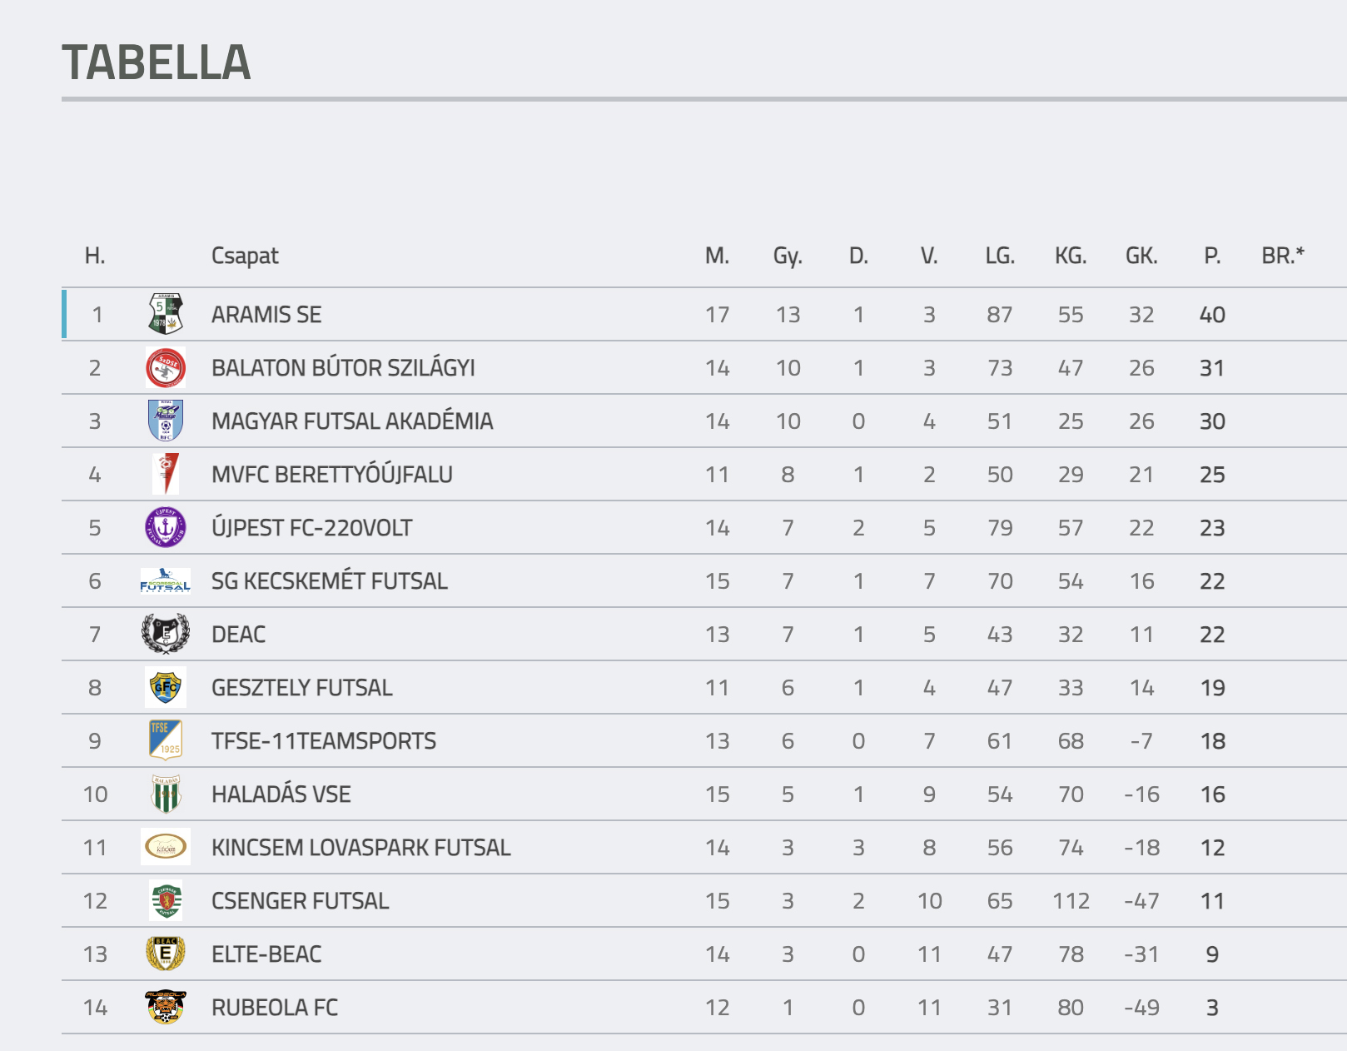Select the TFSE-11Teamsports shield logo

[165, 740]
